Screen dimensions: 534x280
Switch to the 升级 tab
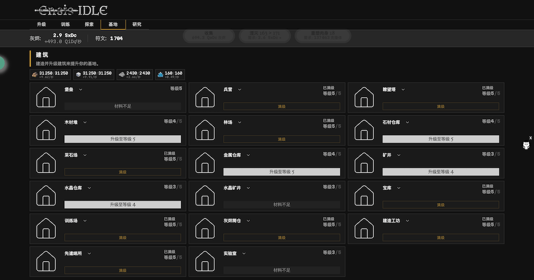42,25
